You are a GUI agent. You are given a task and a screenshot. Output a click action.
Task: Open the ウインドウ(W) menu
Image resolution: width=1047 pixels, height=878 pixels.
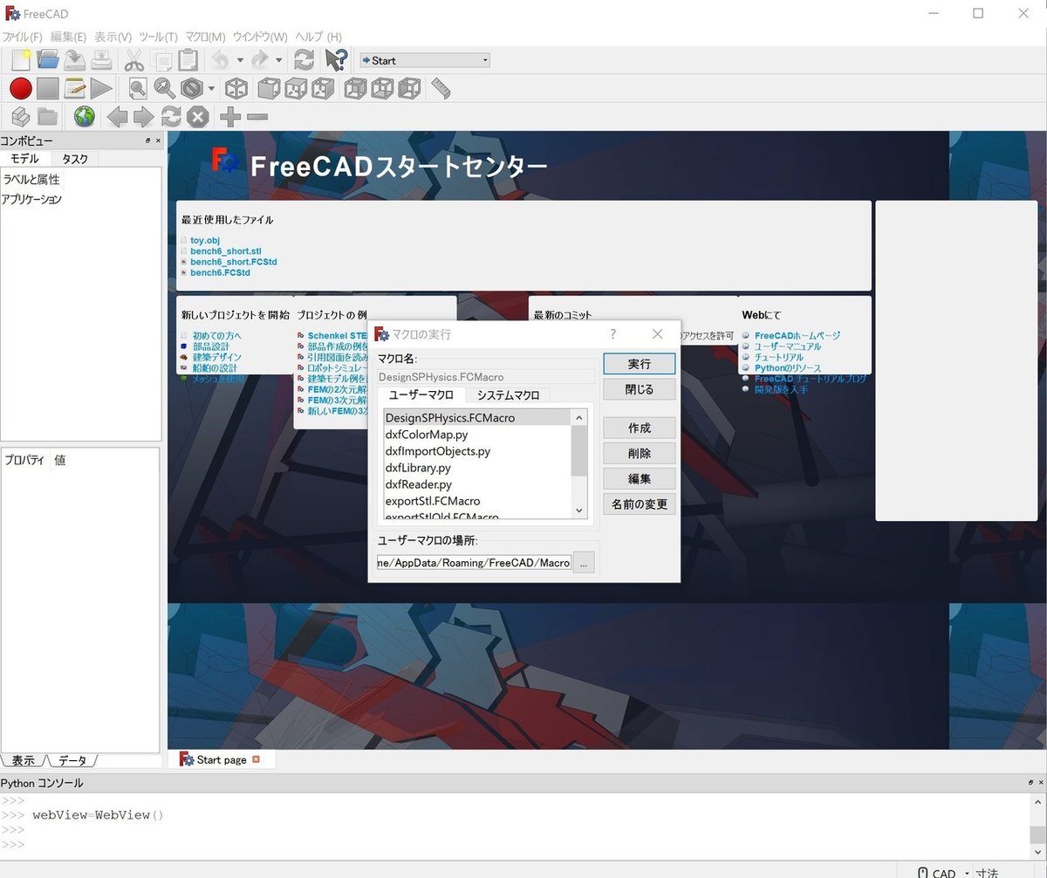pyautogui.click(x=261, y=37)
